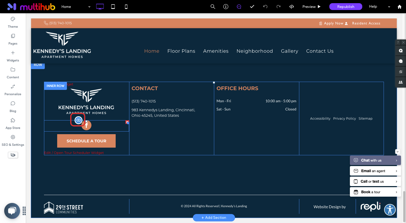
Task: Open SEO & Settings
Action: point(13,140)
